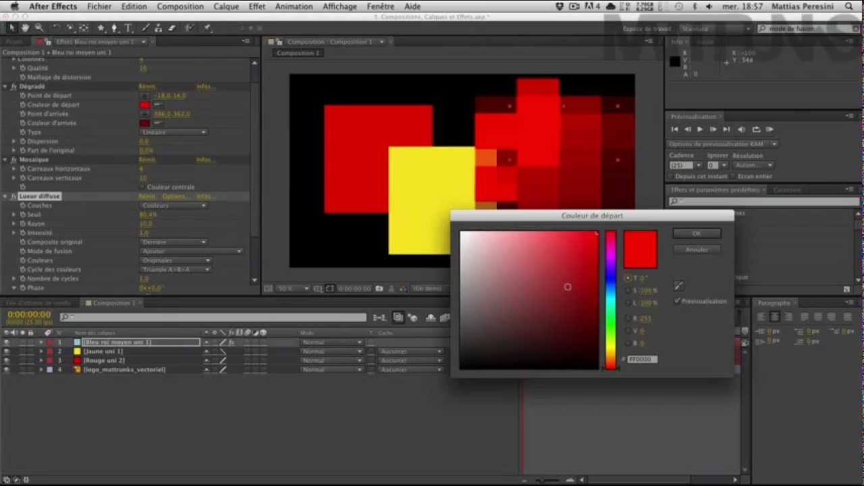The width and height of the screenshot is (864, 486).
Task: Select the S saturation radio button
Action: [628, 291]
